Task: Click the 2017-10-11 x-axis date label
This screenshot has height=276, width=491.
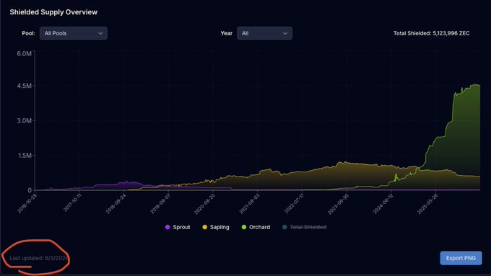Action: tap(72, 202)
